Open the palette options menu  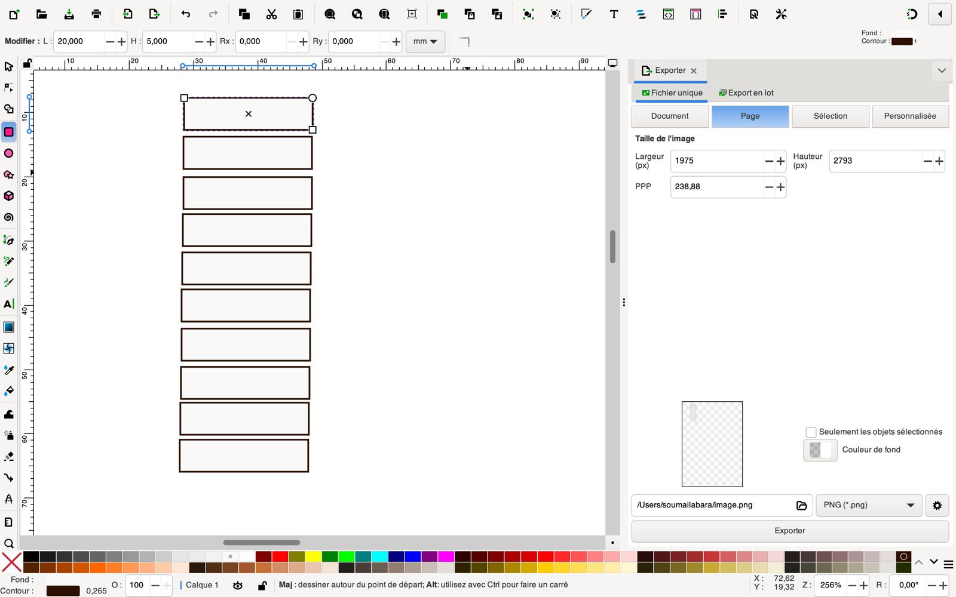948,564
